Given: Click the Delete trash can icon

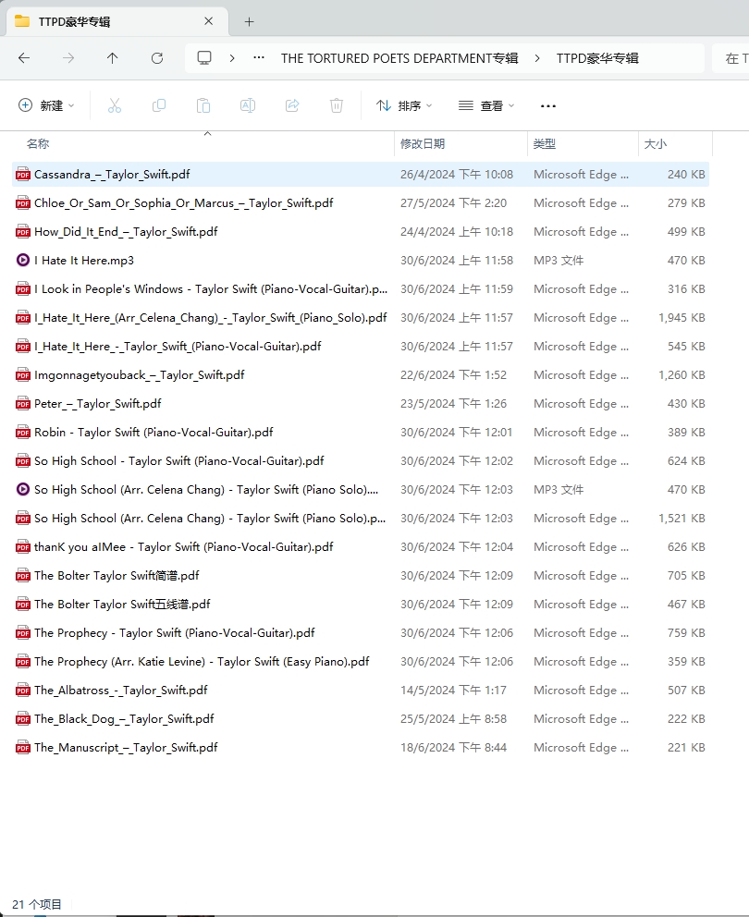Looking at the screenshot, I should click(337, 106).
